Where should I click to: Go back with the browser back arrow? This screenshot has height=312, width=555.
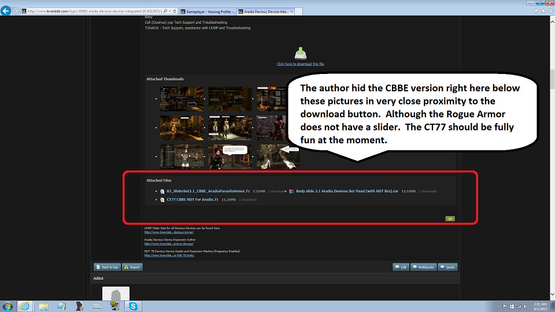[x=6, y=10]
